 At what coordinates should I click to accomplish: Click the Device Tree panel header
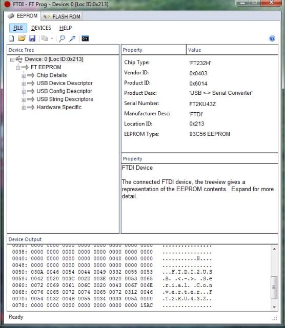pos(63,50)
